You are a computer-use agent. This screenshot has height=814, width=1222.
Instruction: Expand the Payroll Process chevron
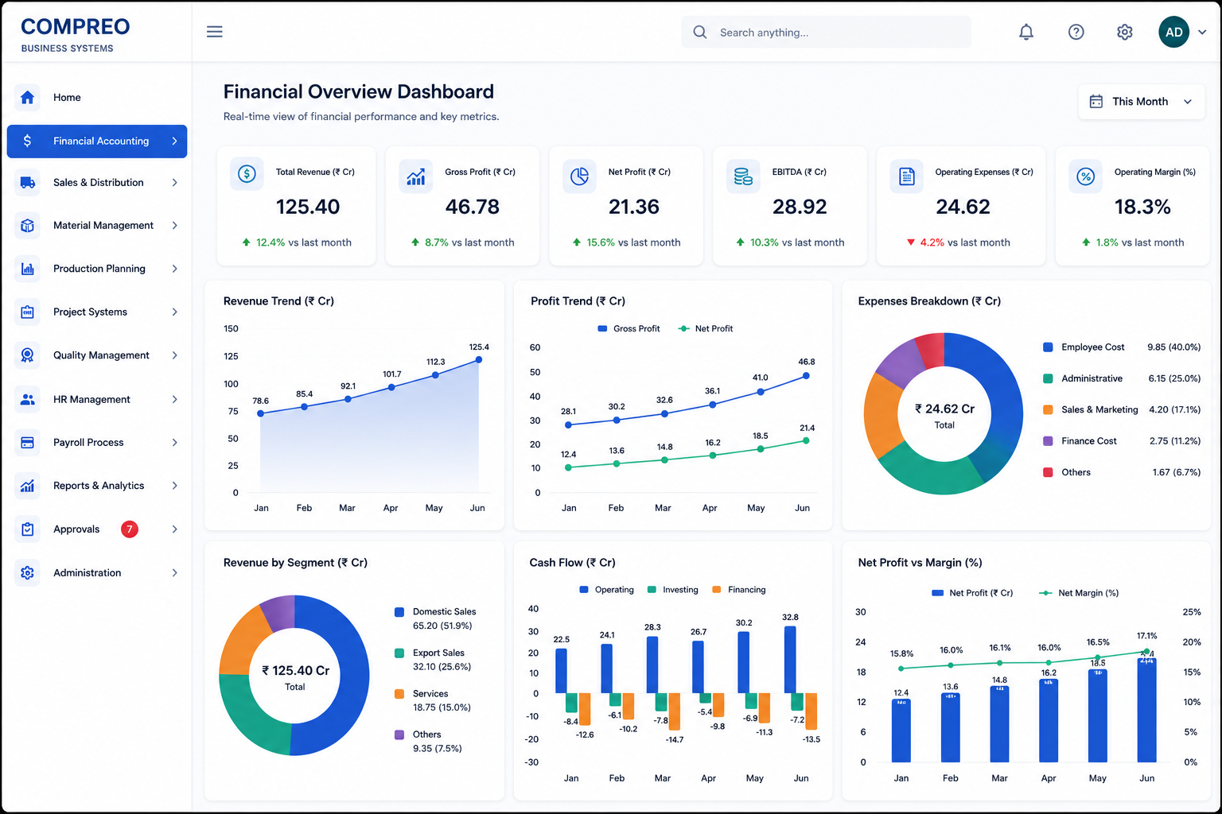pos(174,442)
